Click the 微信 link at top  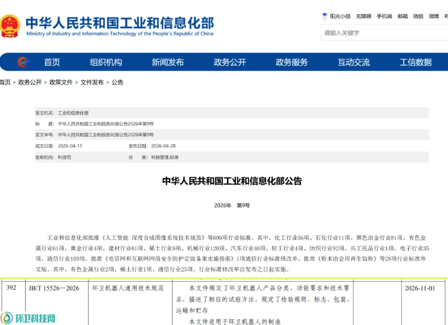coord(418,17)
